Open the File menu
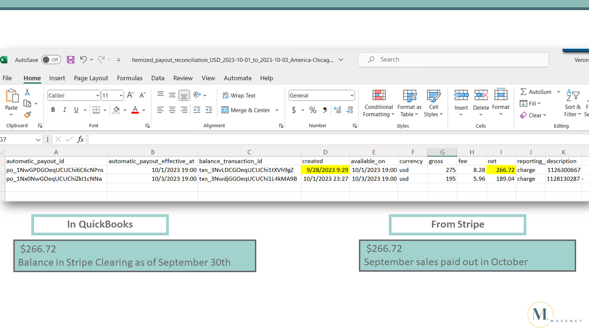Image resolution: width=589 pixels, height=331 pixels. [x=7, y=78]
